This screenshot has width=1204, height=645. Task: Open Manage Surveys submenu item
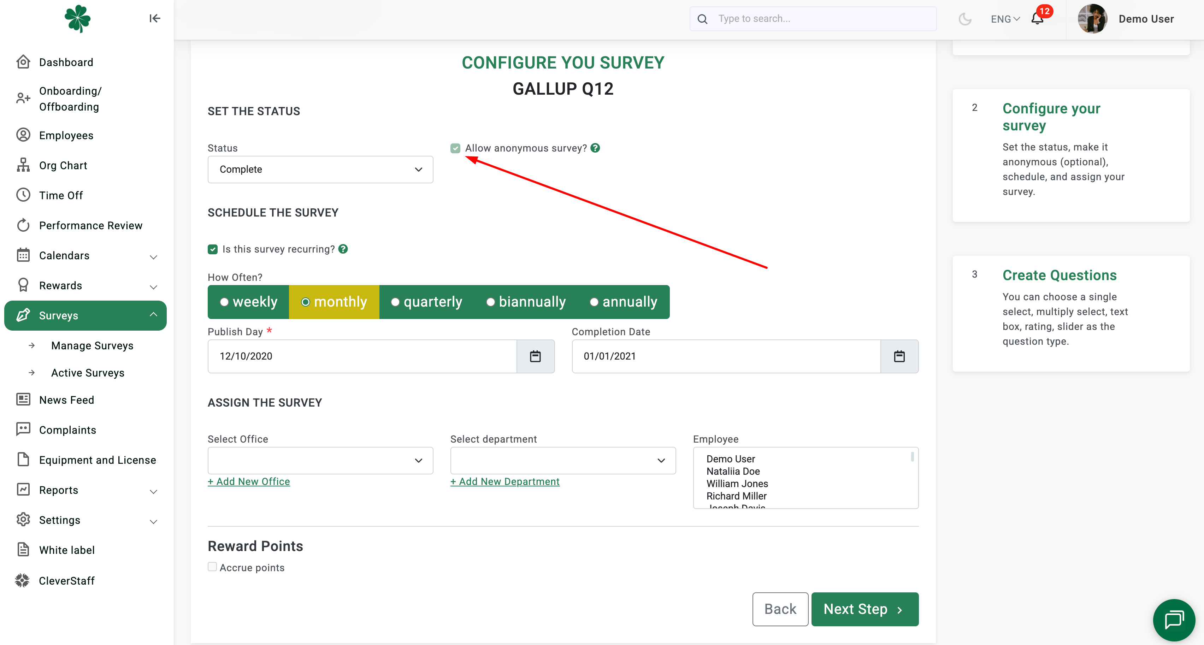click(92, 345)
